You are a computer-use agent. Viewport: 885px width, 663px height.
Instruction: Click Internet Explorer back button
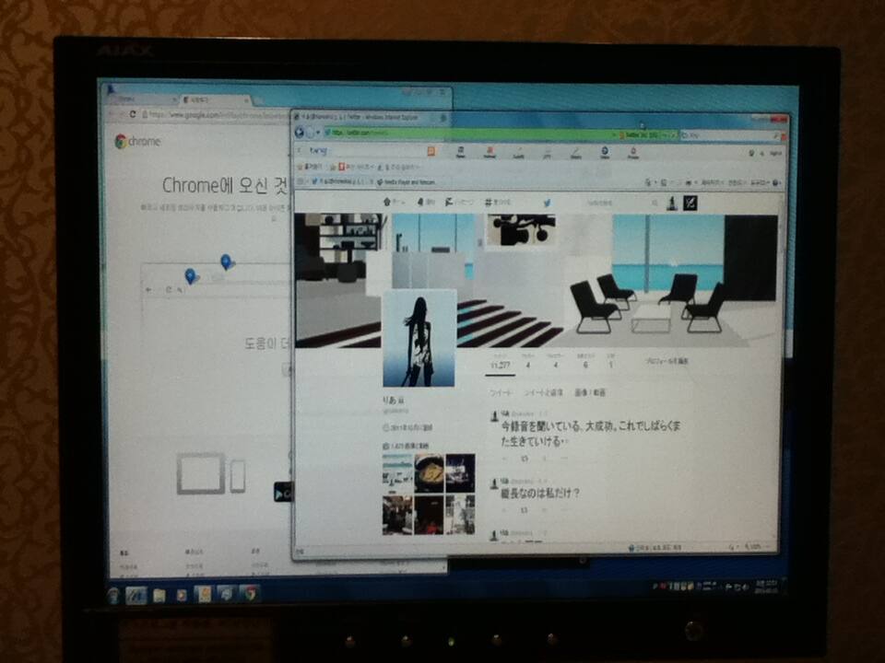click(x=301, y=133)
